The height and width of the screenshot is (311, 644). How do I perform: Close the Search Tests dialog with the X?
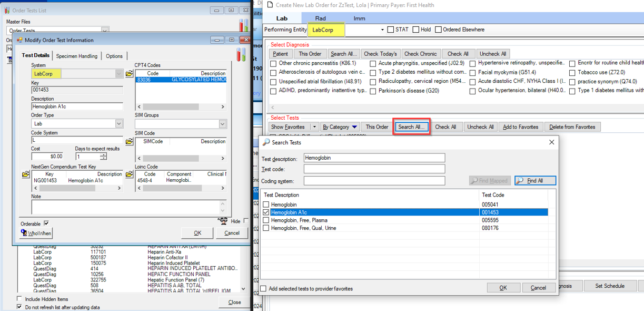[551, 142]
